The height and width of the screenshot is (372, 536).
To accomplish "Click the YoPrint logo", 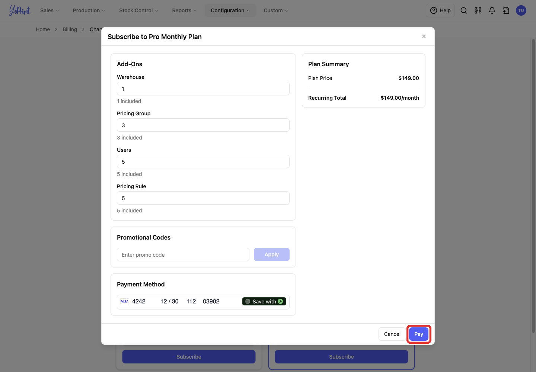I will (x=20, y=10).
